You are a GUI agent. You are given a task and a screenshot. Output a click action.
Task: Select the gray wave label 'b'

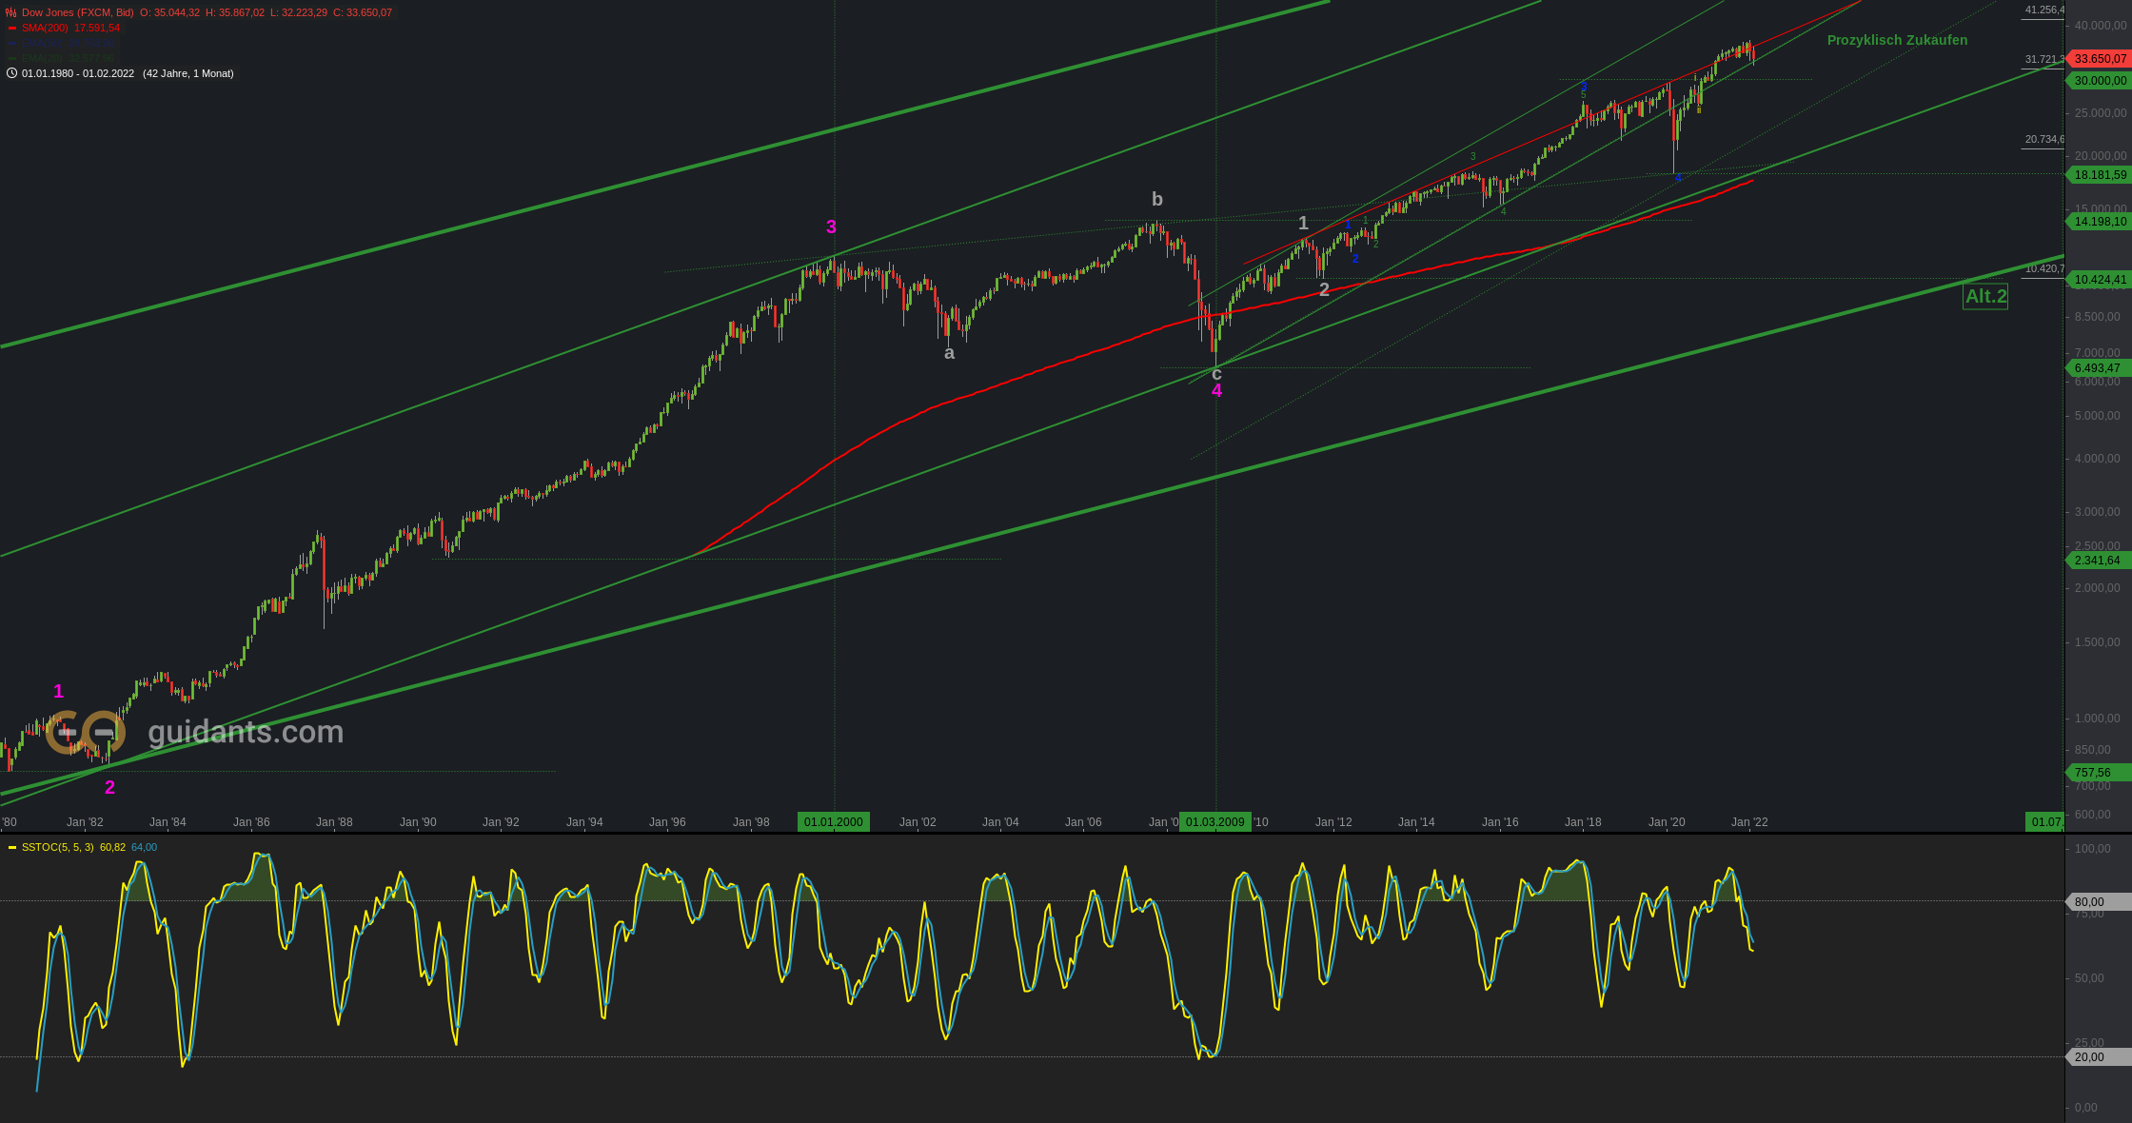(1157, 199)
